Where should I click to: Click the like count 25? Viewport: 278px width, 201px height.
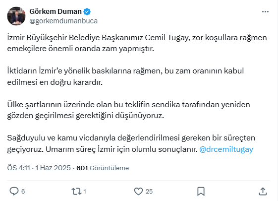pos(149,192)
